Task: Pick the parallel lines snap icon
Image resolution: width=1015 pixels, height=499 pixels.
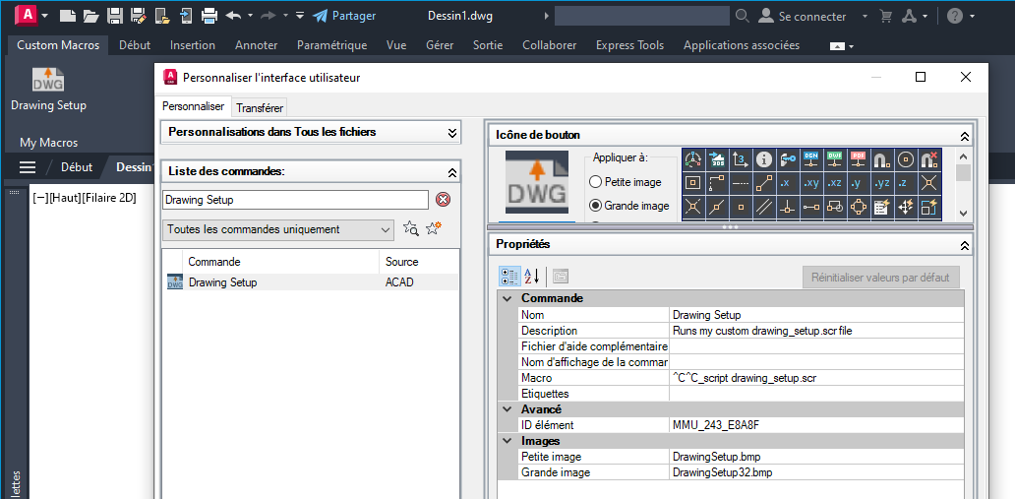Action: 764,208
